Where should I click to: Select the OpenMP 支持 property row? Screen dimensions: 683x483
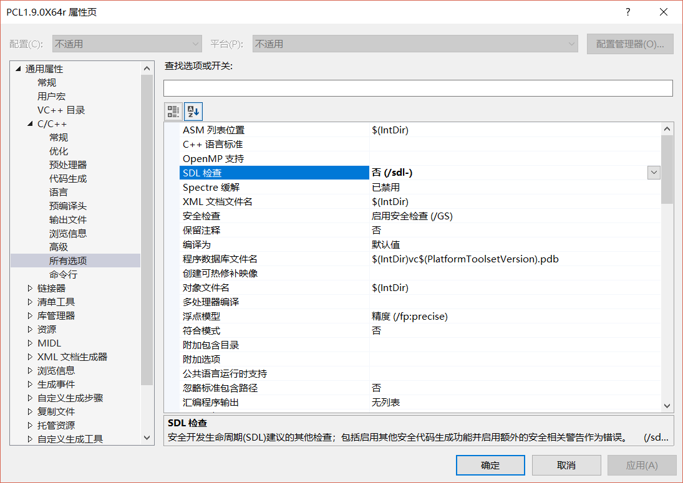click(420, 158)
